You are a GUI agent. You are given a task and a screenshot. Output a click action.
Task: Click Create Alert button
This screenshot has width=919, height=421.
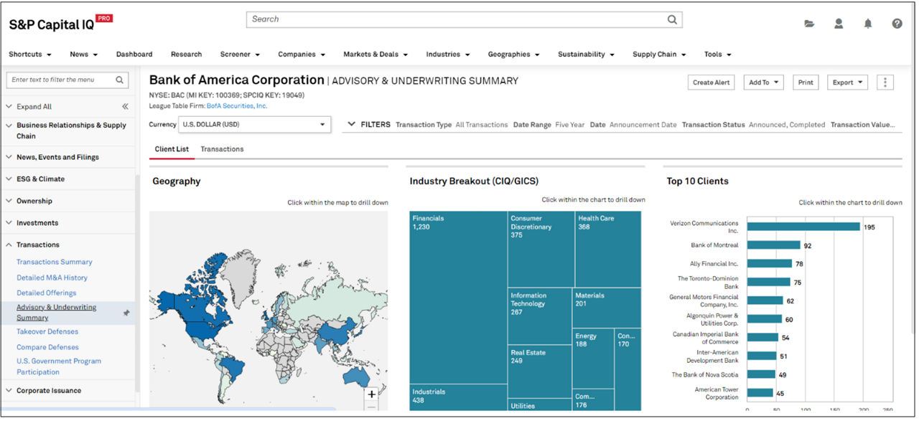click(x=711, y=82)
